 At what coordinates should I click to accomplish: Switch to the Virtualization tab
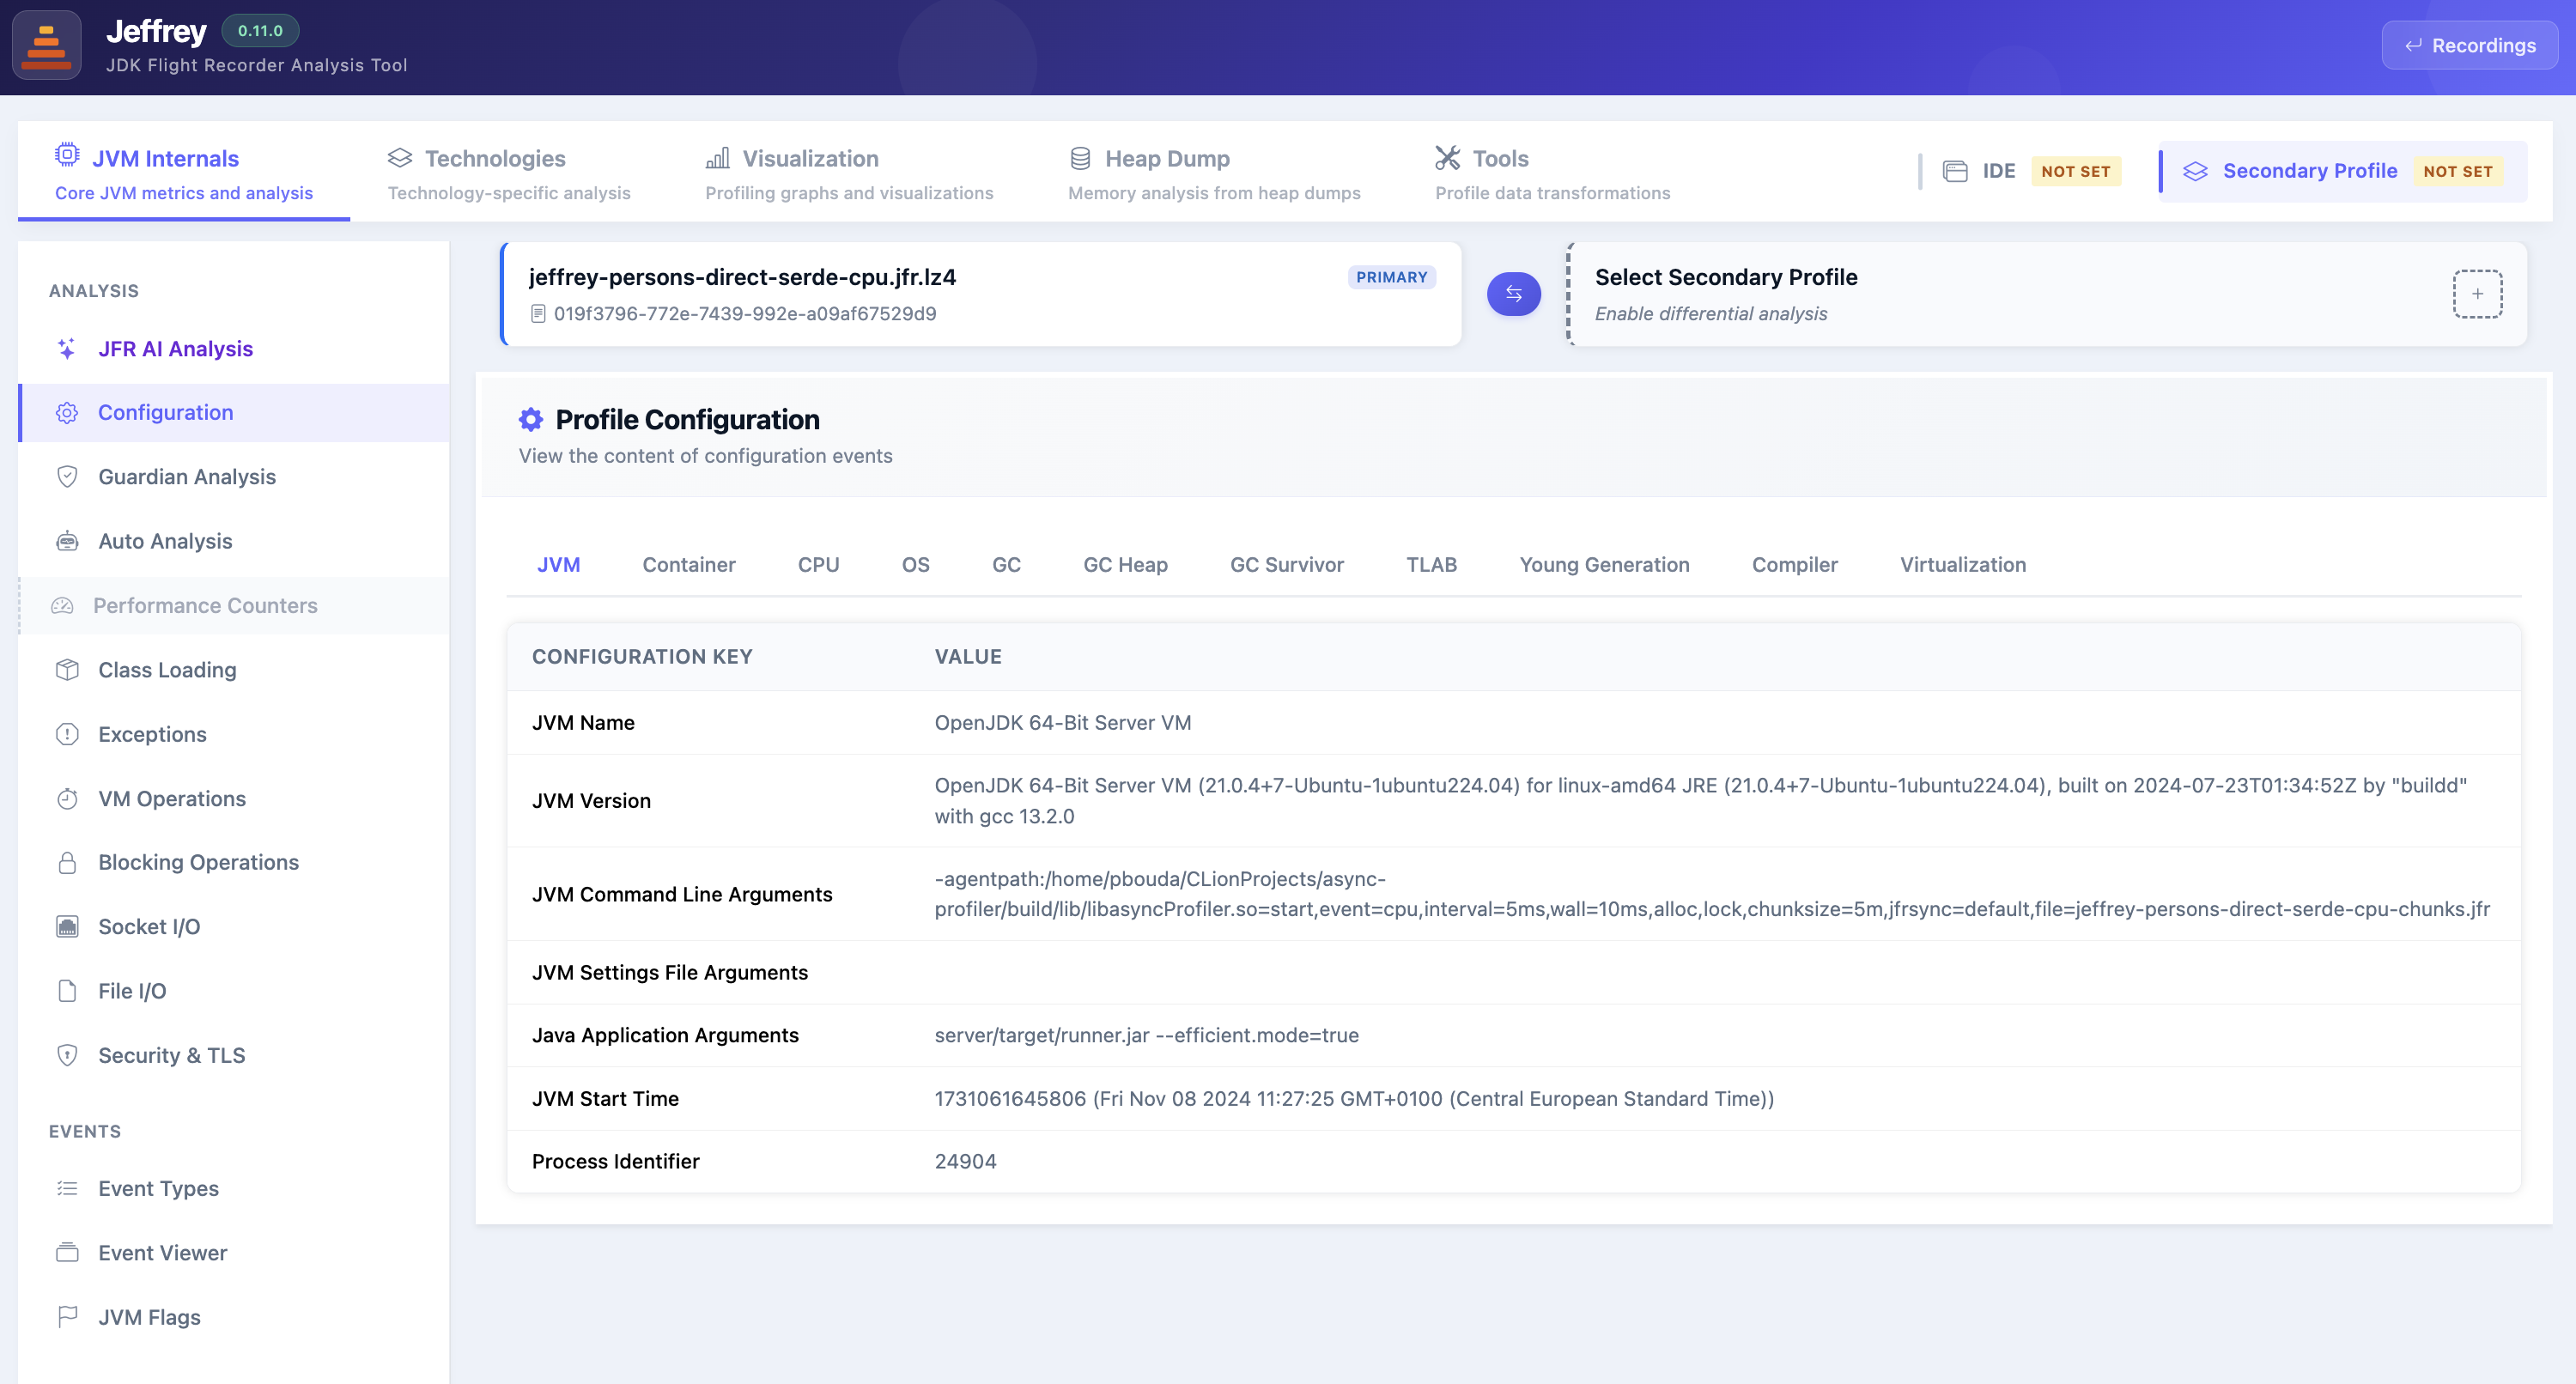point(1963,565)
